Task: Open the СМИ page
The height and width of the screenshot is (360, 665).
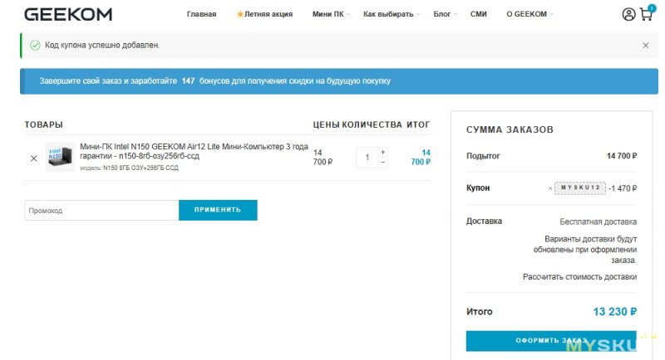Action: [479, 14]
